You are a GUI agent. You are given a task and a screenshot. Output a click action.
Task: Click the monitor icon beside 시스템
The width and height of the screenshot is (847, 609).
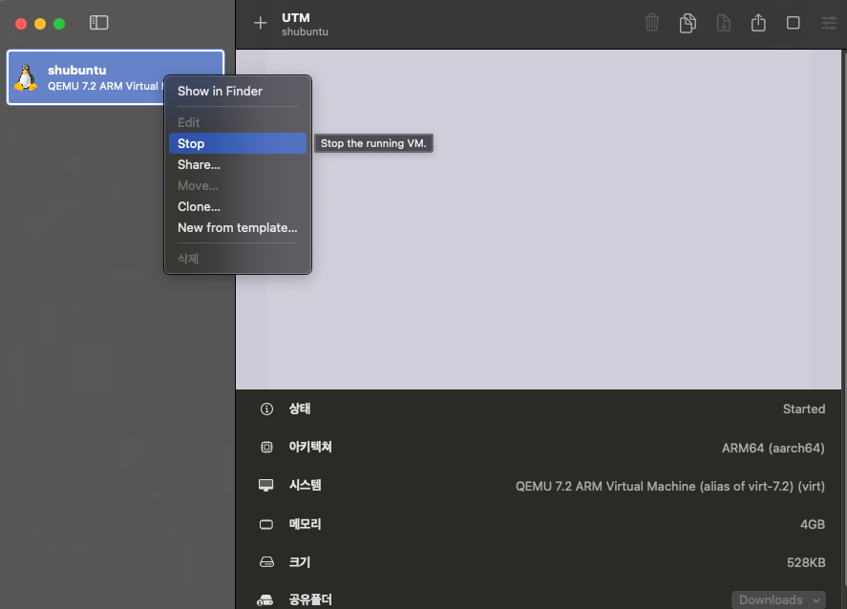(265, 485)
